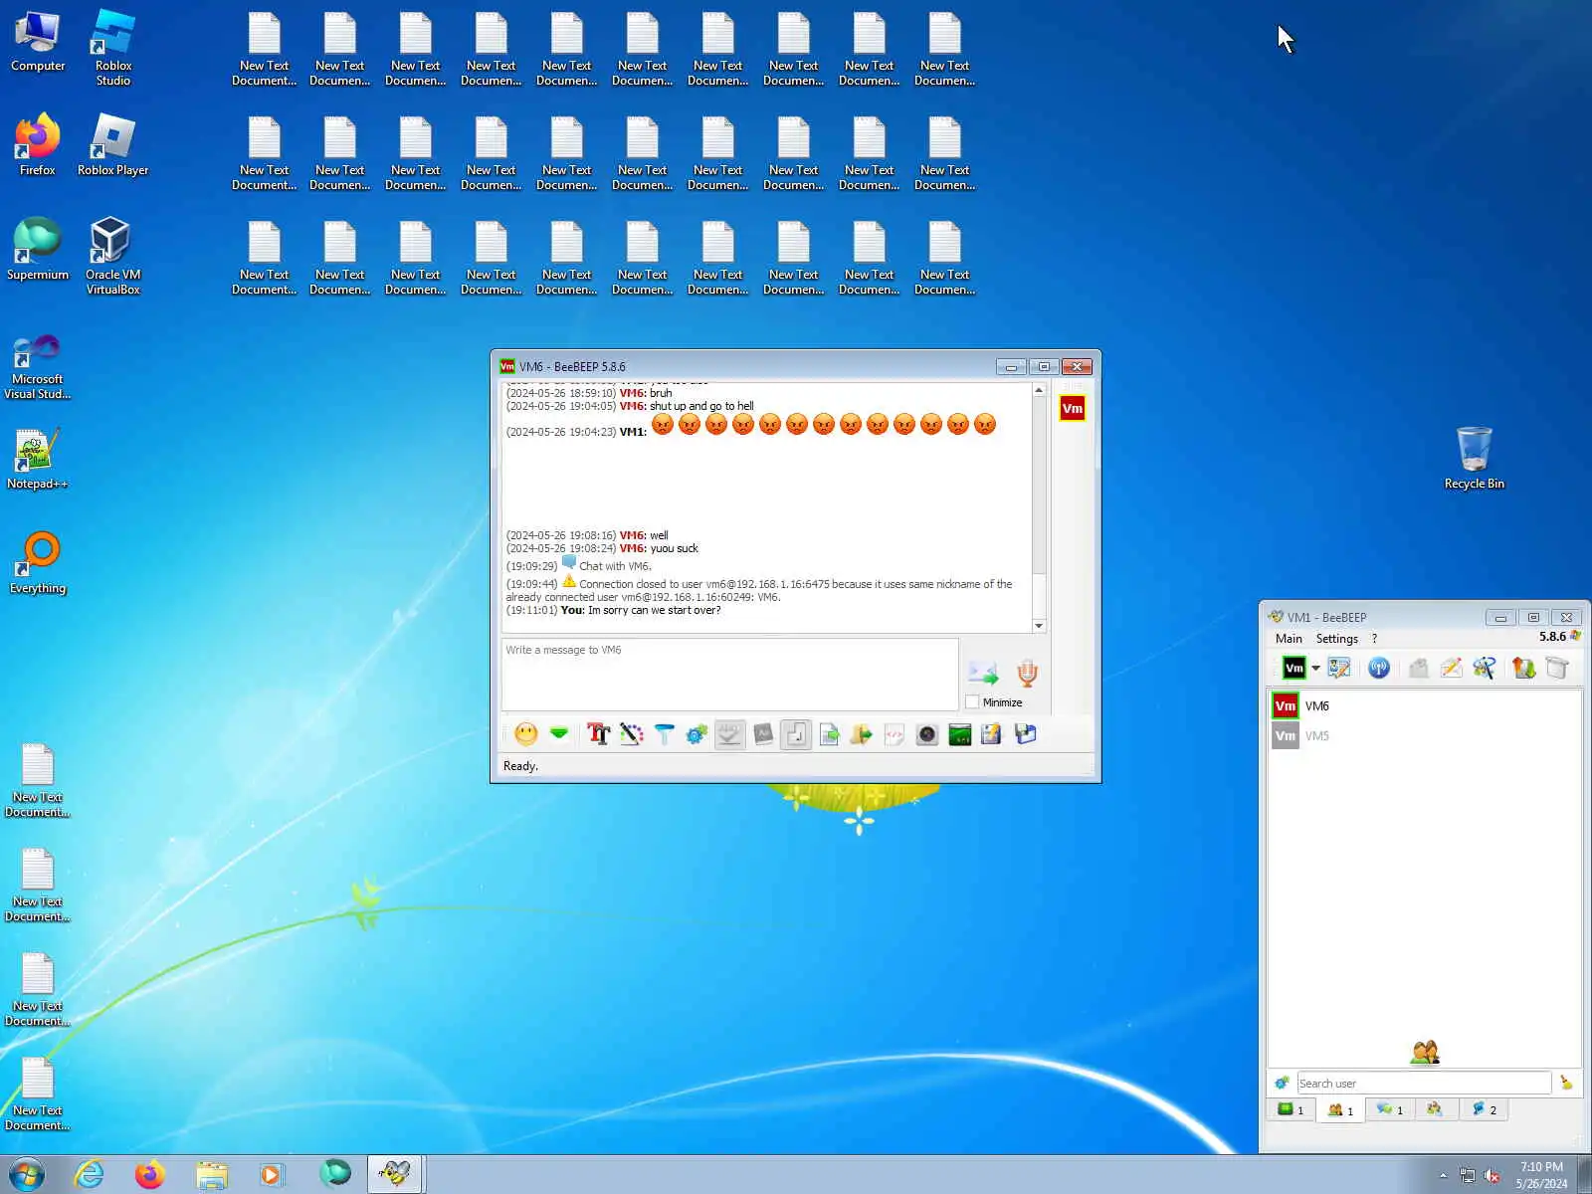Switch to the users tab showing 1
This screenshot has height=1194, width=1592.
[1340, 1109]
